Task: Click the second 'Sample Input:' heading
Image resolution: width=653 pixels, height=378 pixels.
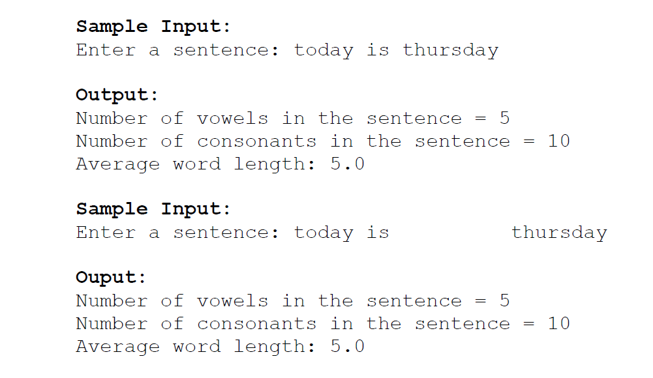Action: coord(153,209)
